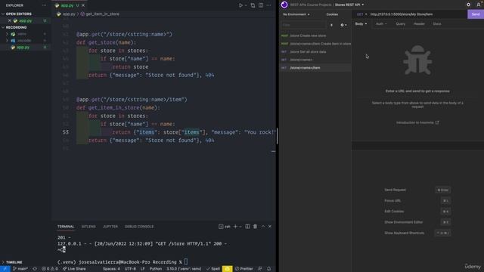The height and width of the screenshot is (272, 484).
Task: Click the open changes icon in editor toolbar
Action: [253, 5]
